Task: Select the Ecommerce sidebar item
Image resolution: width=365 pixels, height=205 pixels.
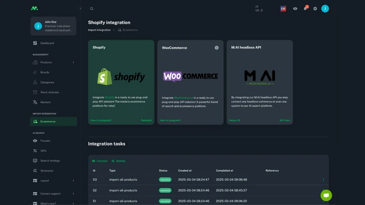Action: (53, 122)
